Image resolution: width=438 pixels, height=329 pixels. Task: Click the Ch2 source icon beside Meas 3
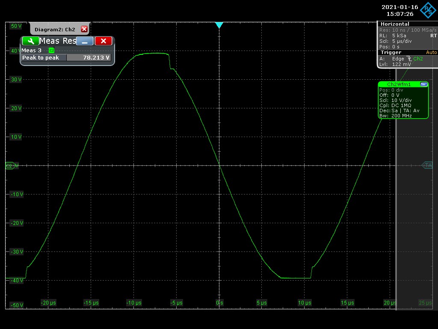point(51,51)
